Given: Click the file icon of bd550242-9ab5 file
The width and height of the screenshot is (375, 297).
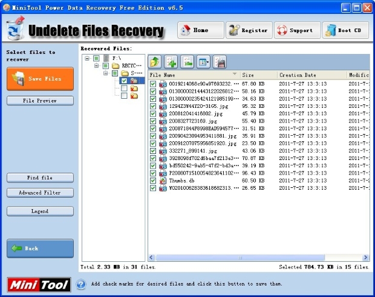Looking at the screenshot, I should coord(163,165).
